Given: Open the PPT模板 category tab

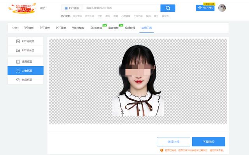Looking at the screenshot, I should (28, 28).
